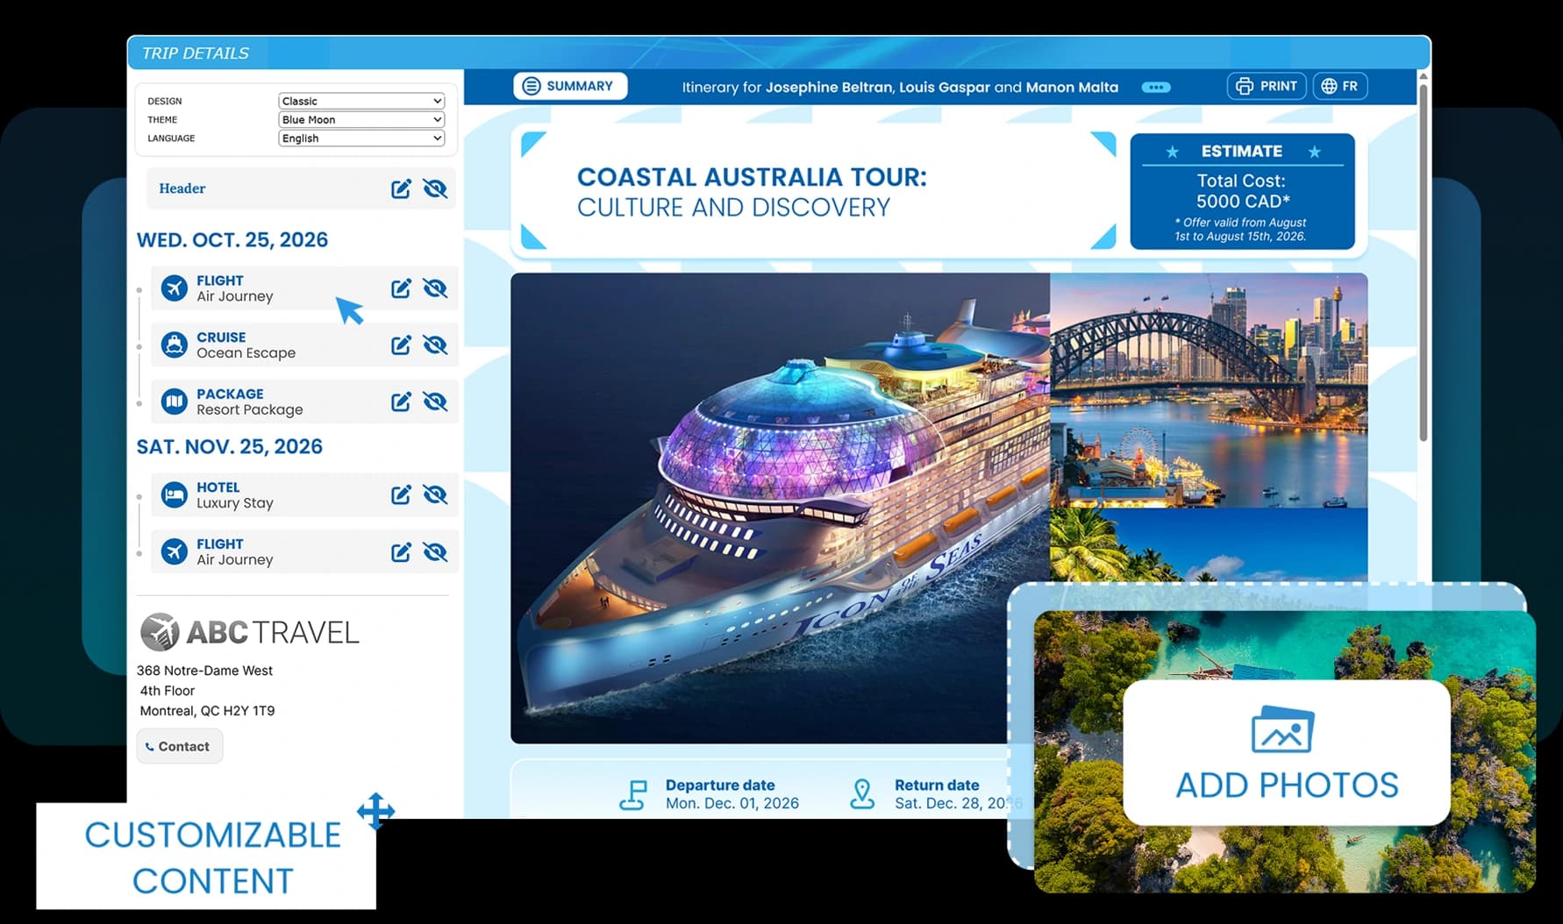Switch itinerary language to FR
This screenshot has width=1563, height=924.
tap(1340, 86)
